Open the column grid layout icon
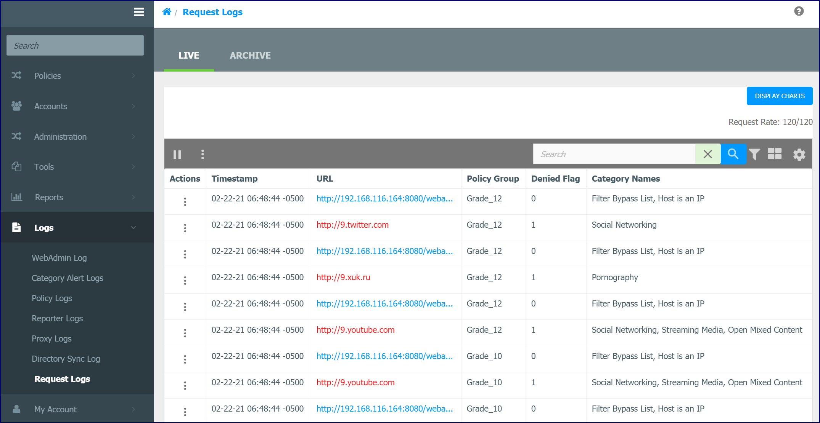 (775, 154)
